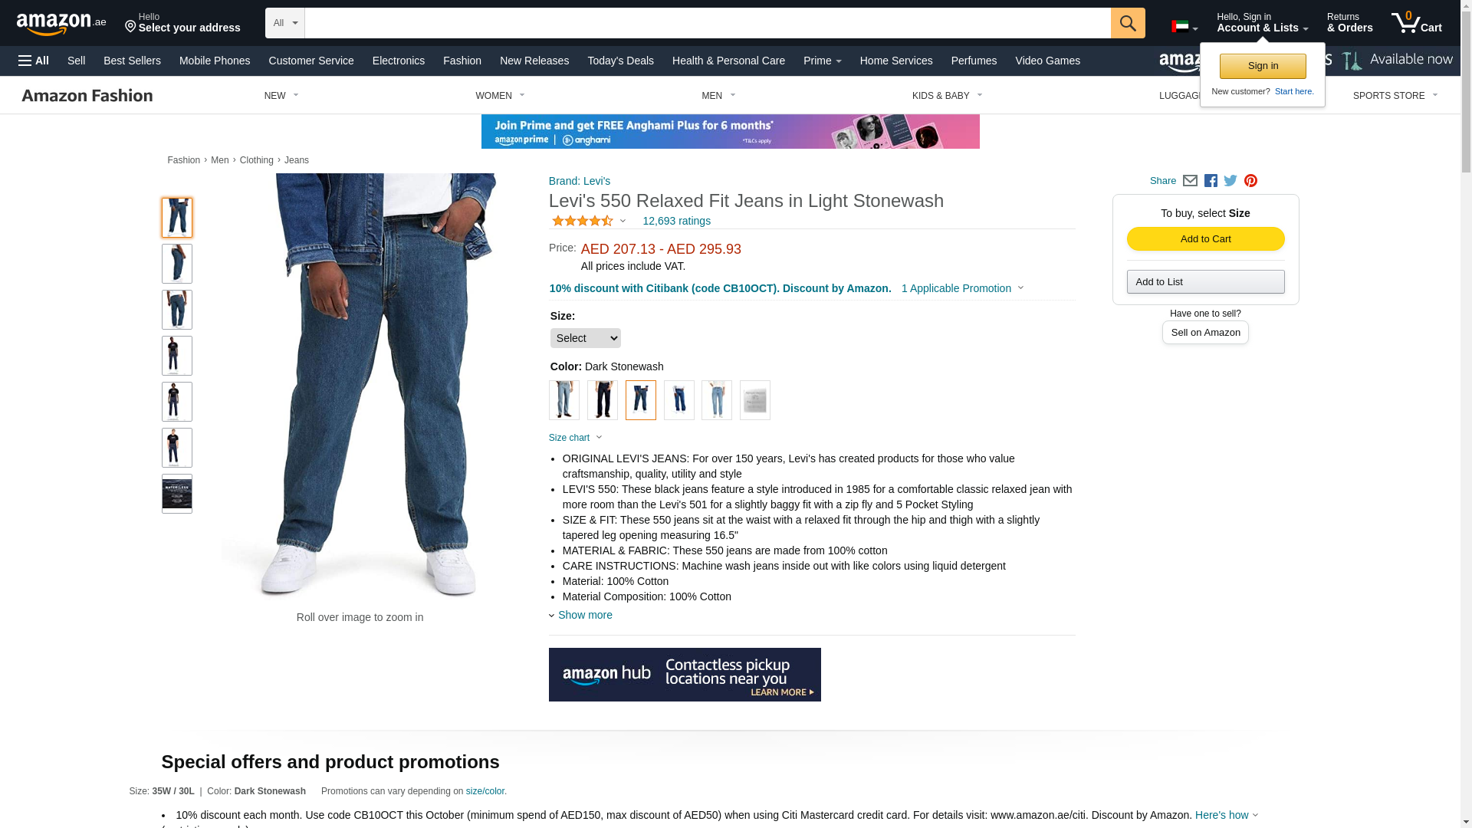Expand the search category All dropdown
Screen dimensions: 1472x828
(x=285, y=23)
